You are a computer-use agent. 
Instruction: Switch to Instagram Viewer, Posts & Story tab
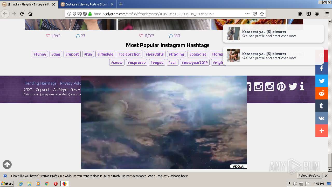click(87, 4)
